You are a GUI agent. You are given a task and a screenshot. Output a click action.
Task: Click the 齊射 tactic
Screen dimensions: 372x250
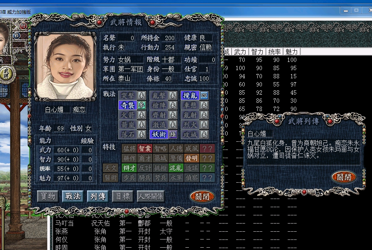point(159,115)
